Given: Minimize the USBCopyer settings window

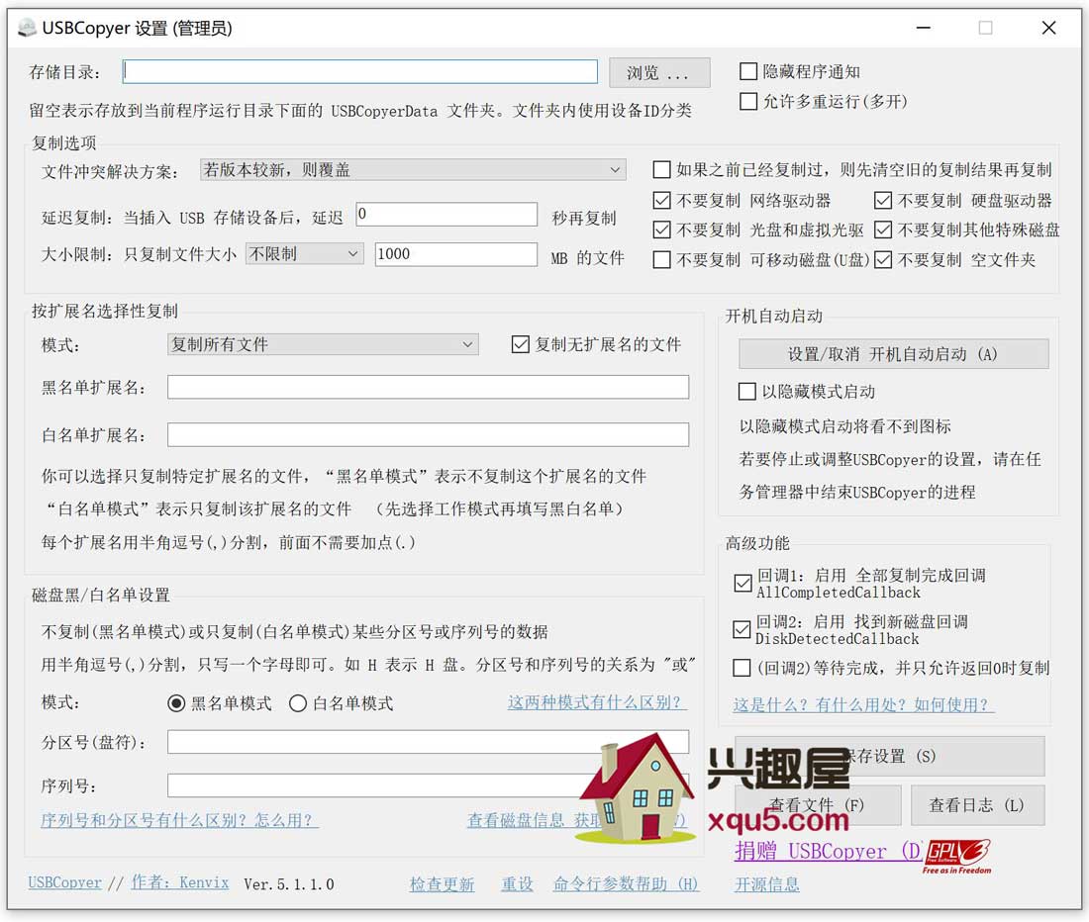Looking at the screenshot, I should coord(923,28).
